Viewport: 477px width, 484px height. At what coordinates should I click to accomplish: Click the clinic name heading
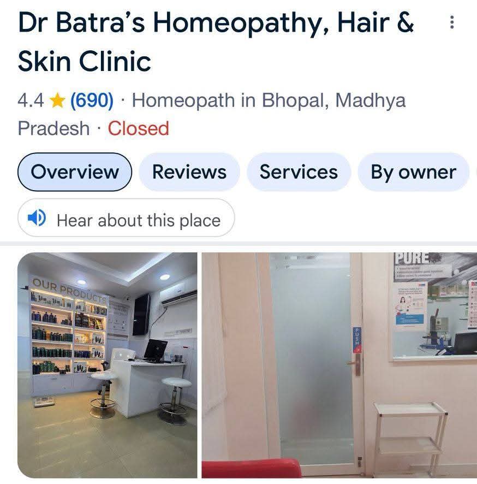pyautogui.click(x=216, y=42)
